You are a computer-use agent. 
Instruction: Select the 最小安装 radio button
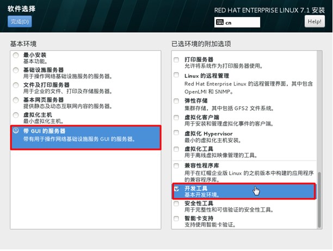click(x=16, y=56)
